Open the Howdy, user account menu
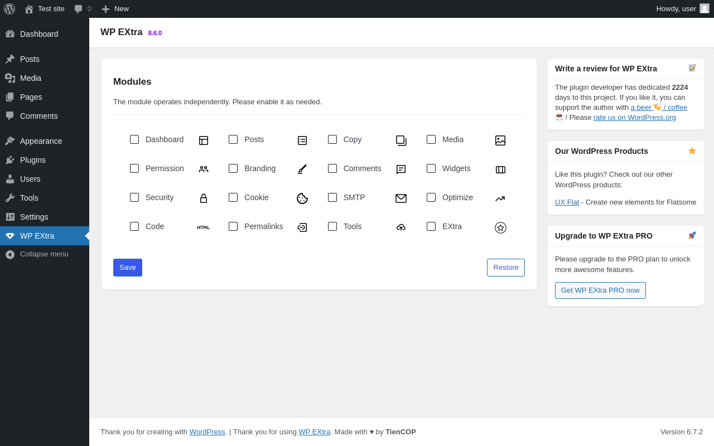This screenshot has width=714, height=446. pos(682,9)
